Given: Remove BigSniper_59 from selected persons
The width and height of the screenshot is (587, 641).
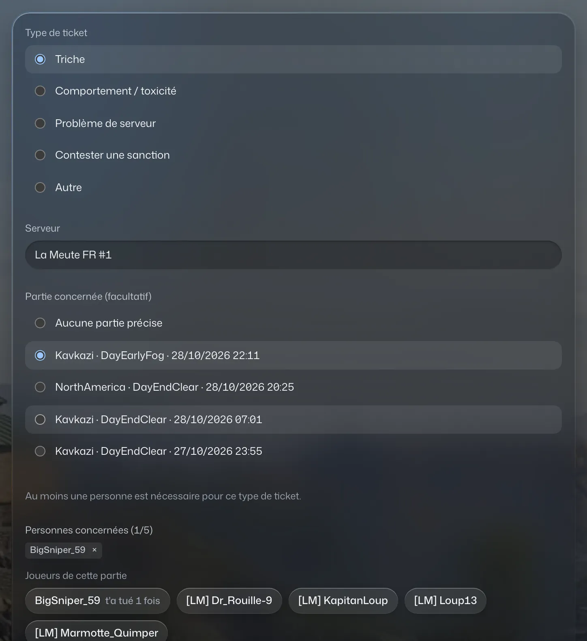Looking at the screenshot, I should (x=94, y=550).
